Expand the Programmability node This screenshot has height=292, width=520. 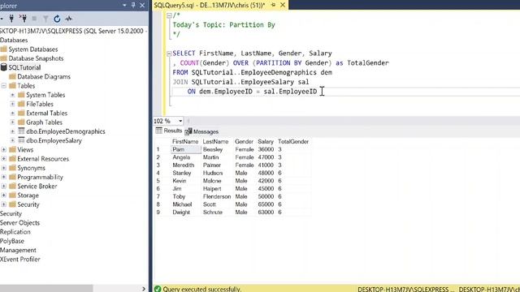[x=3, y=177]
